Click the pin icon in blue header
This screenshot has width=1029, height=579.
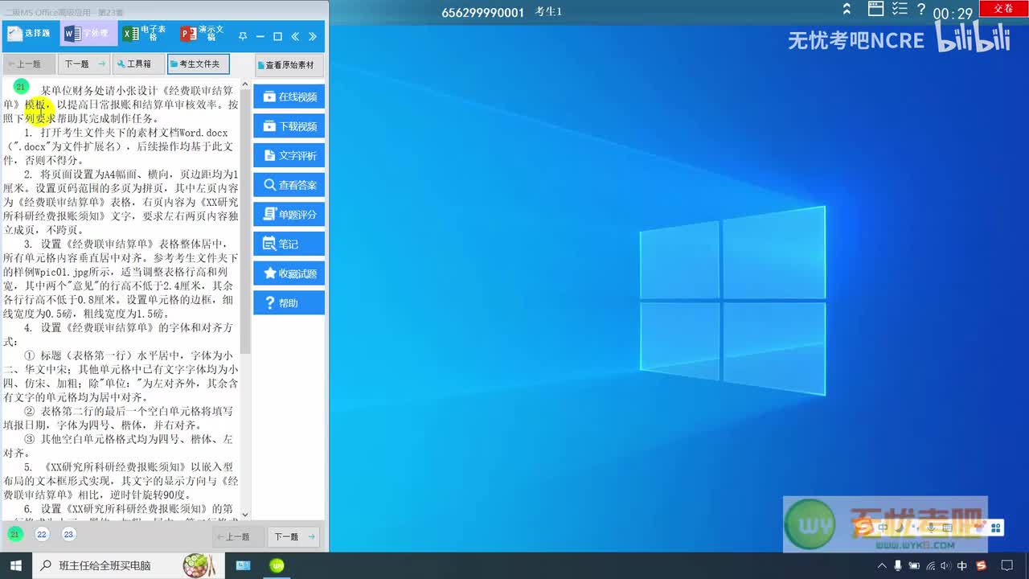243,36
